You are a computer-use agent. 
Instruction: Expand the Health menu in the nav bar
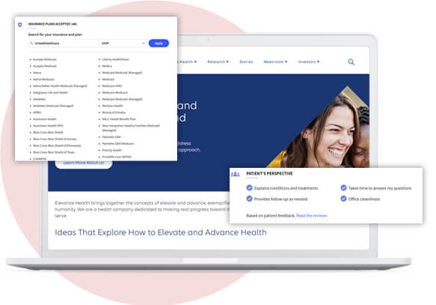point(188,61)
